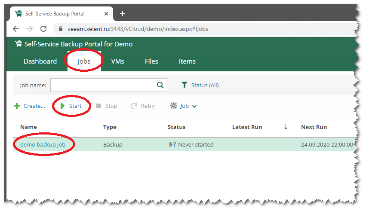Screen dimensions: 366x211
Task: Reload the page
Action: click(x=43, y=29)
